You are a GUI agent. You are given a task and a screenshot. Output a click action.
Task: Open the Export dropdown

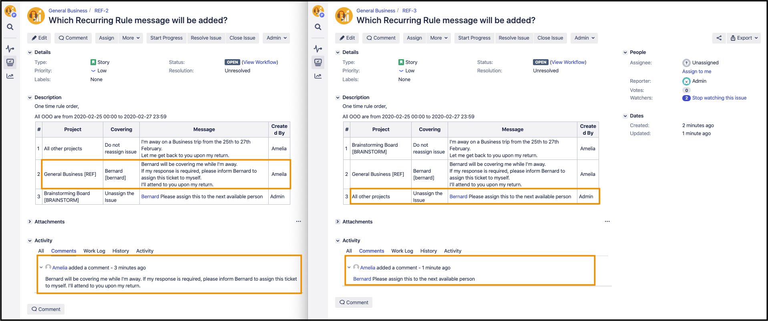point(744,38)
